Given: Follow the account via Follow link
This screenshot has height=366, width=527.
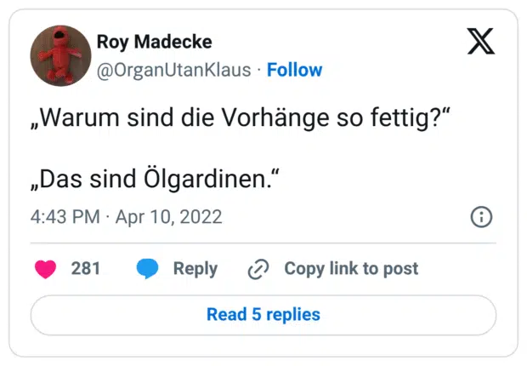Looking at the screenshot, I should (x=294, y=70).
